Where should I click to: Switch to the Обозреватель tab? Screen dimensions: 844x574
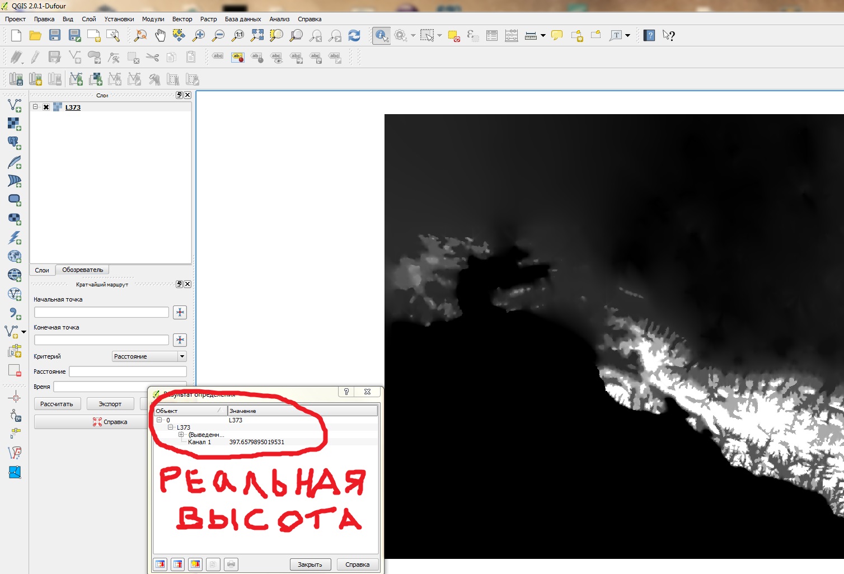[x=82, y=270]
